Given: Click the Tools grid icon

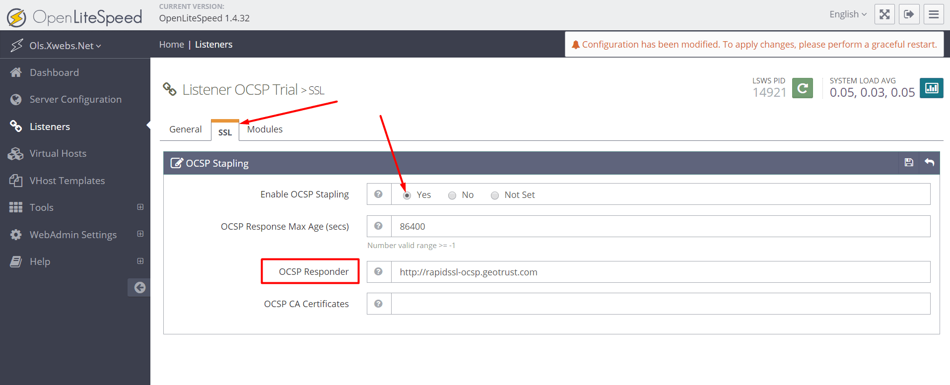Looking at the screenshot, I should point(16,207).
